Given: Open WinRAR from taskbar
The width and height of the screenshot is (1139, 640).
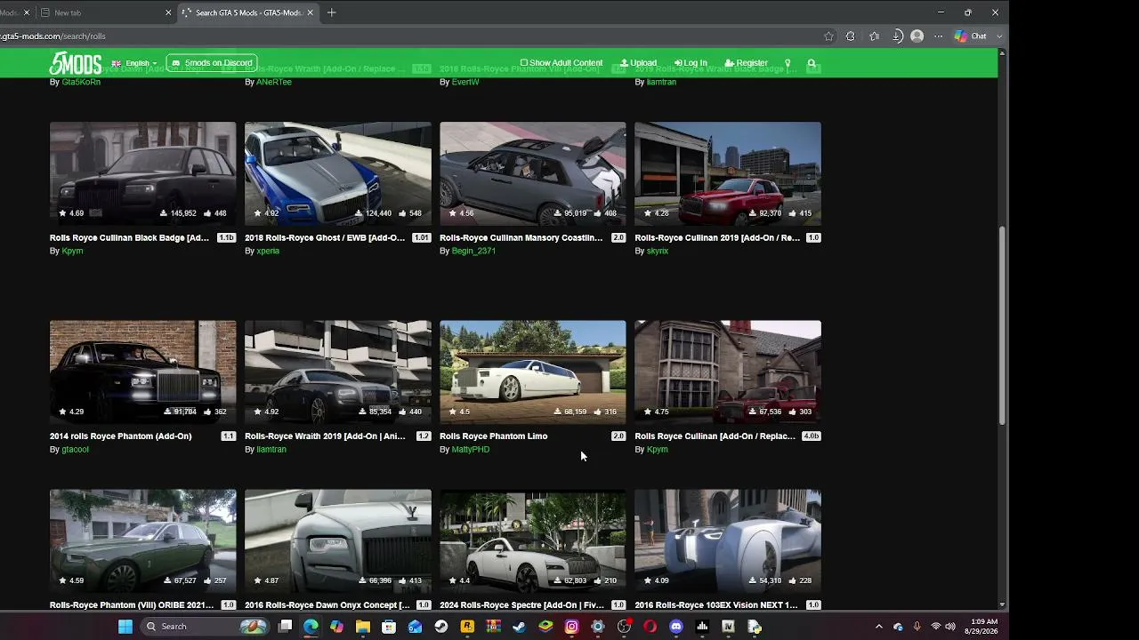Looking at the screenshot, I should [493, 627].
